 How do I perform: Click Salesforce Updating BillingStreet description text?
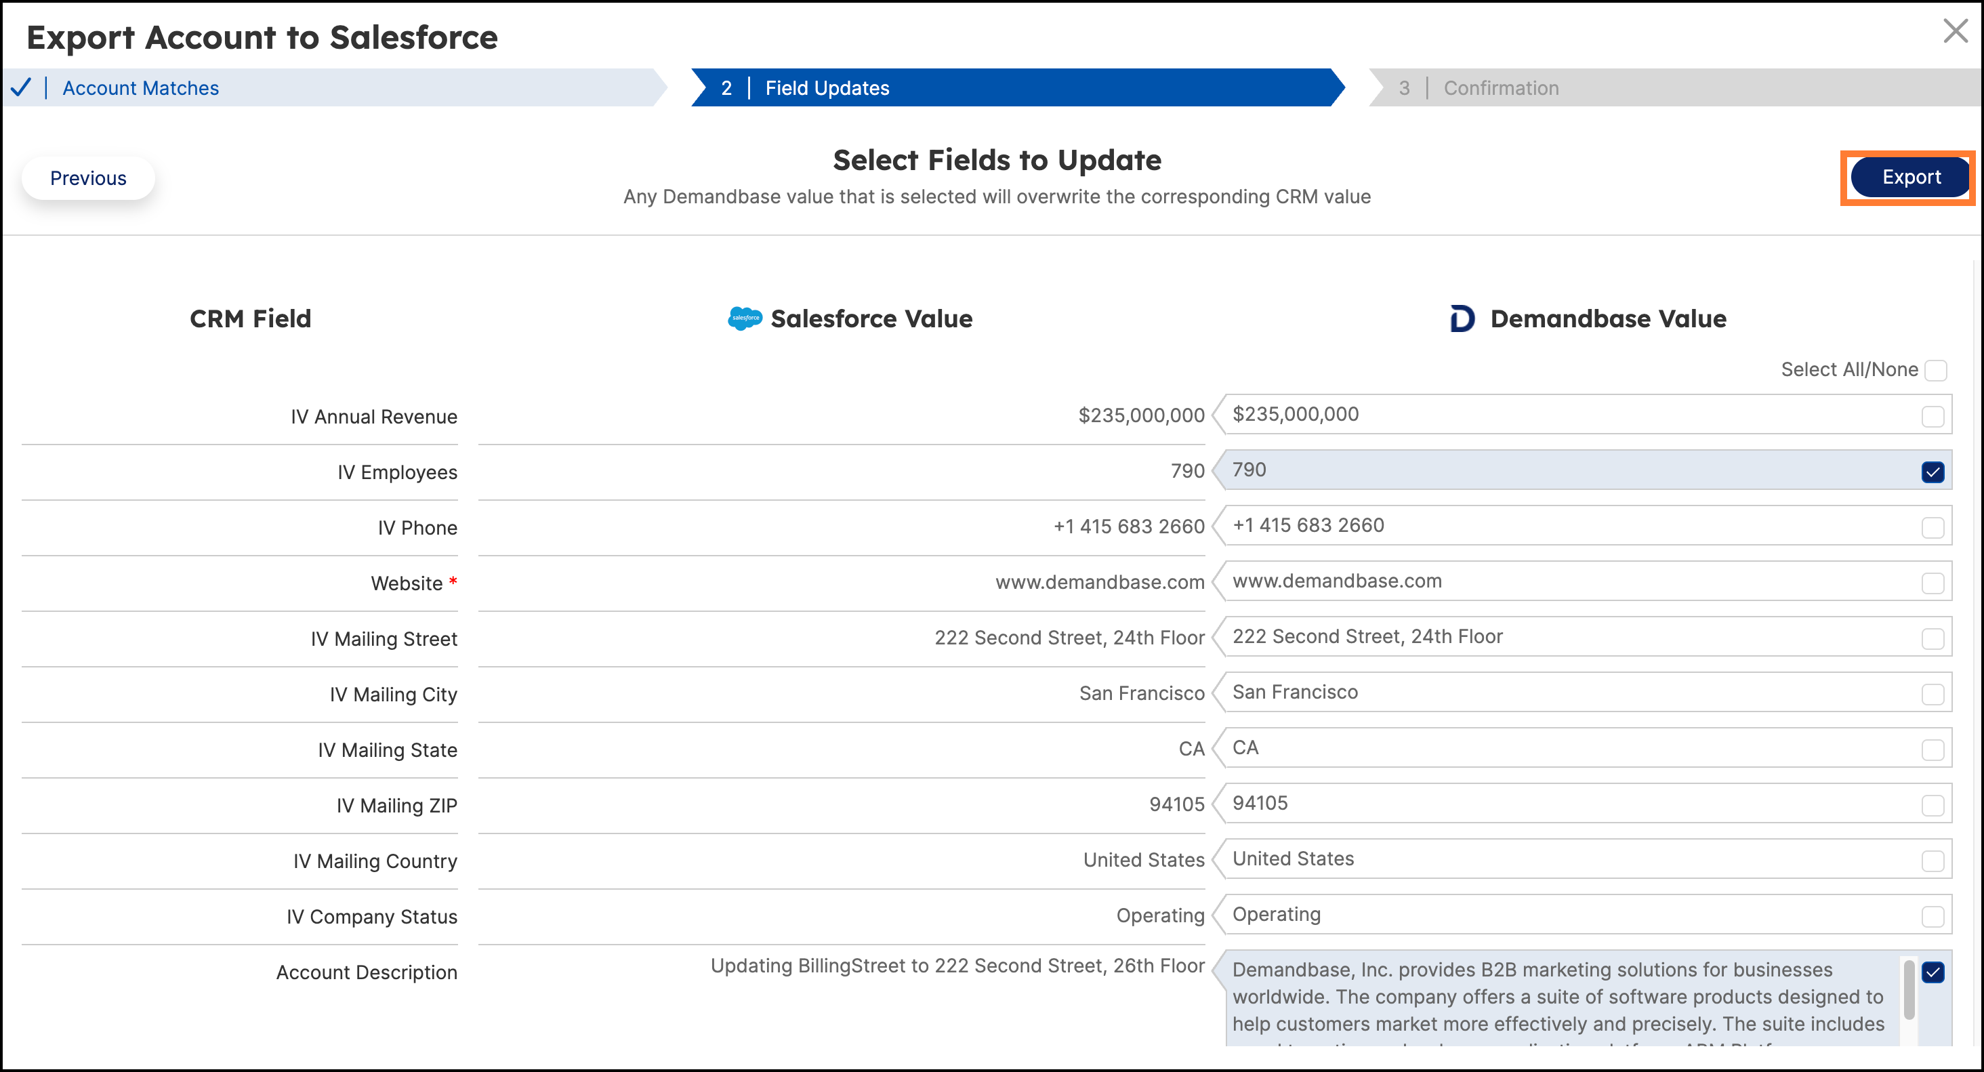coord(957,966)
